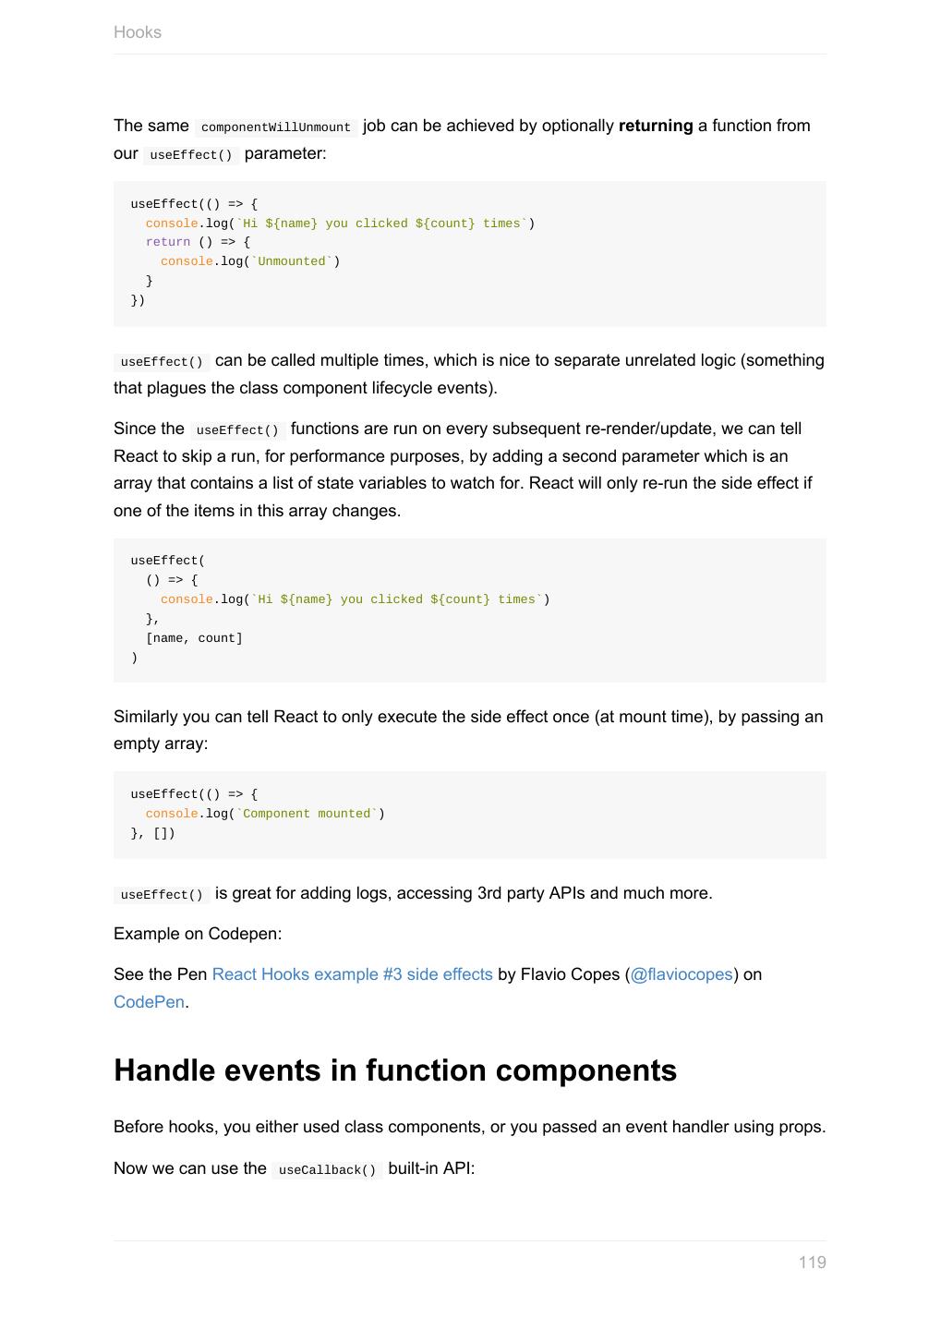Screen dimensions: 941x1330
Task: Click the Handle events in function components heading
Action: tap(395, 1070)
